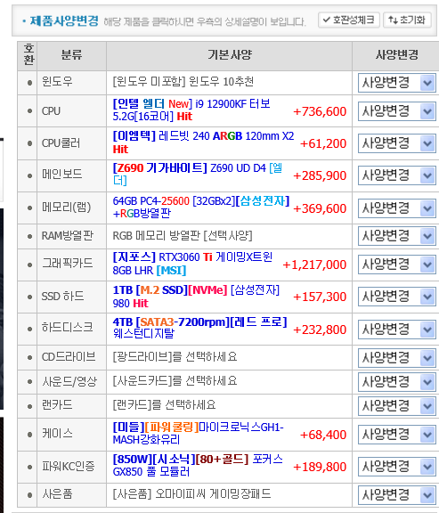Viewport: 439px width, 513px height.
Task: Open the 레드빗 240 ARGB cooler link
Action: tap(203, 142)
